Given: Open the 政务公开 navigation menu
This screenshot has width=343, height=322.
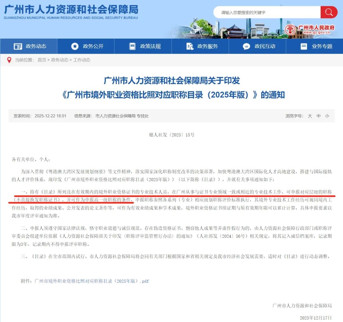Looking at the screenshot, I should click(x=93, y=46).
